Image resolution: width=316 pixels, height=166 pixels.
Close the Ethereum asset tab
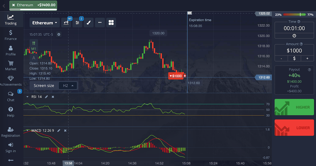[x=13, y=5]
